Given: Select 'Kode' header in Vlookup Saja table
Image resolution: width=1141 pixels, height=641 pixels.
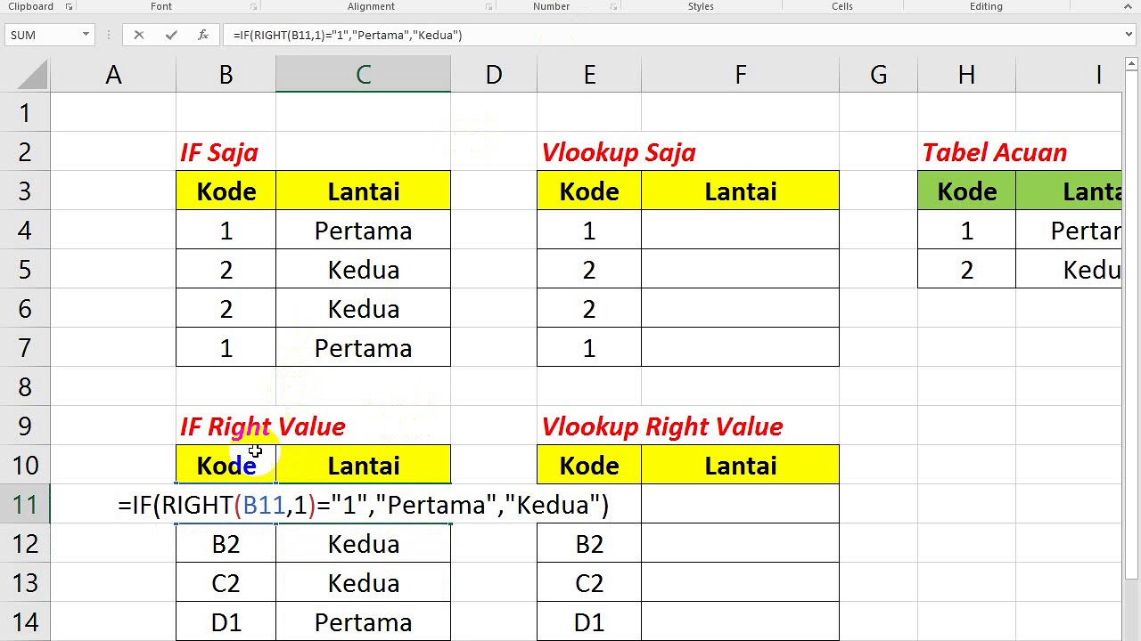Looking at the screenshot, I should [589, 191].
